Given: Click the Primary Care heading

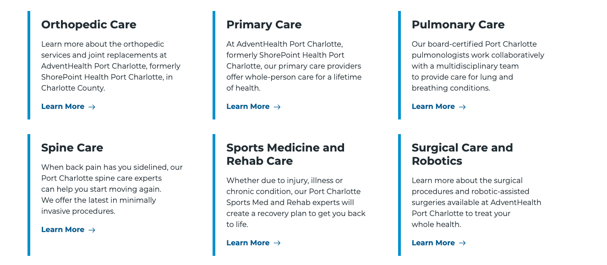Looking at the screenshot, I should click(x=264, y=25).
